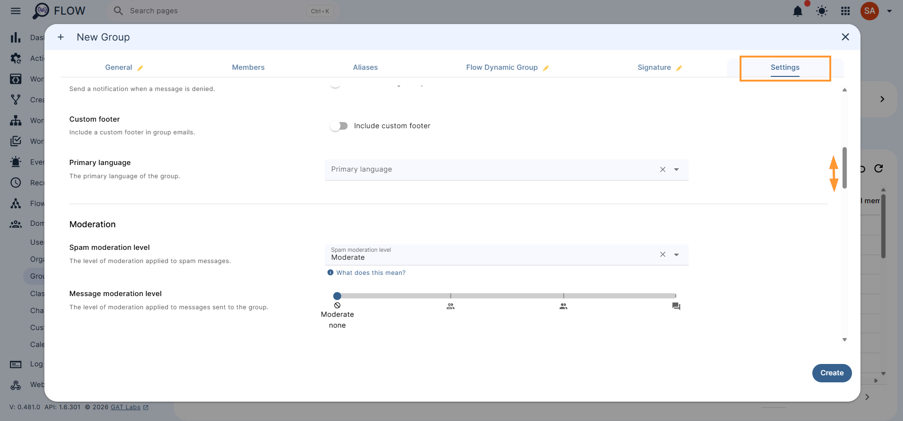Toggle the light/dark theme icon
This screenshot has height=421, width=903.
[x=822, y=11]
